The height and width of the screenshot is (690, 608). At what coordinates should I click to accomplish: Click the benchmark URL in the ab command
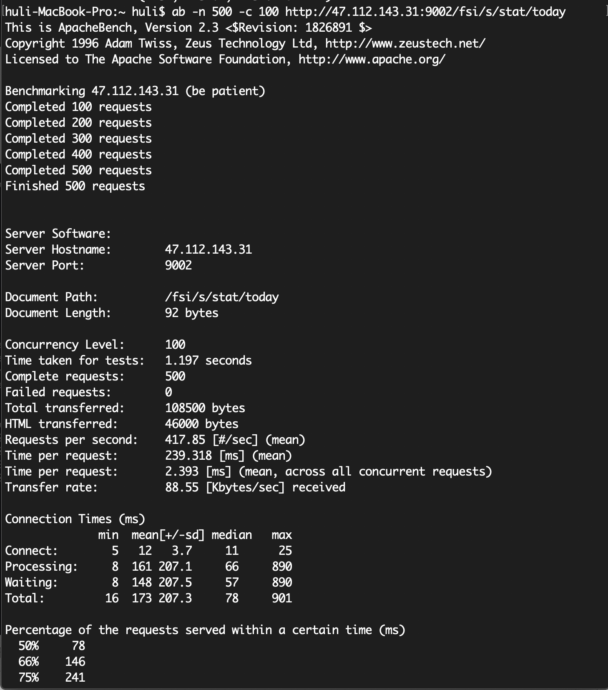coord(425,12)
